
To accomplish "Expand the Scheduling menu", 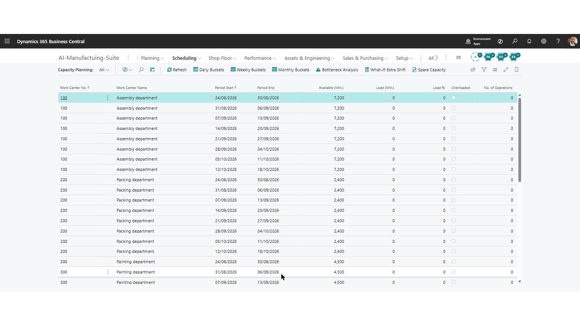I will point(187,58).
